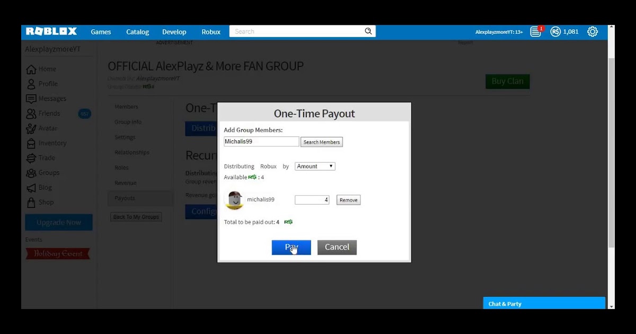Open the Catalog menu
Screen dimensions: 636x334
(x=137, y=32)
